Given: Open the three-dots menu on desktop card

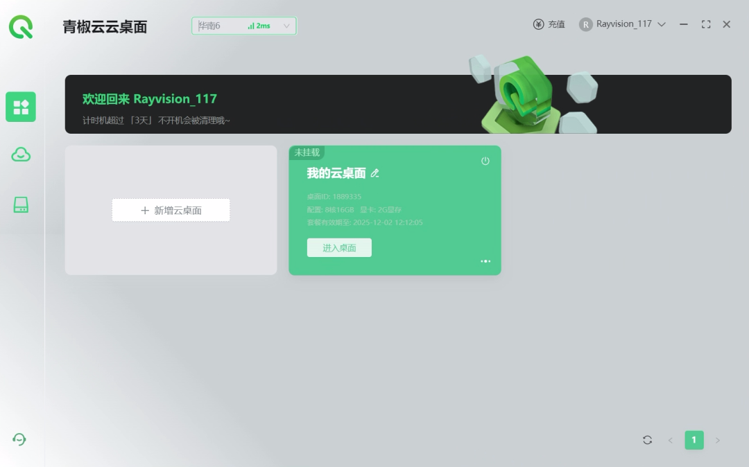Looking at the screenshot, I should point(485,261).
